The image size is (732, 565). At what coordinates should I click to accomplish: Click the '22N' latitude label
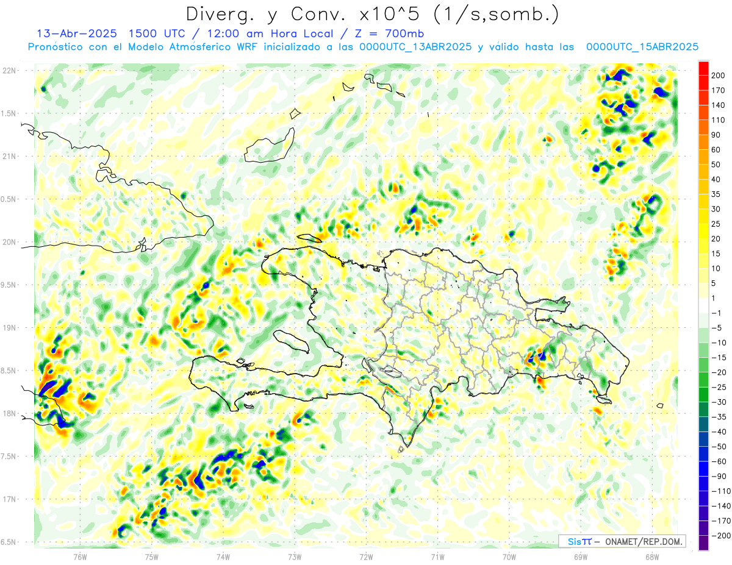(9, 71)
